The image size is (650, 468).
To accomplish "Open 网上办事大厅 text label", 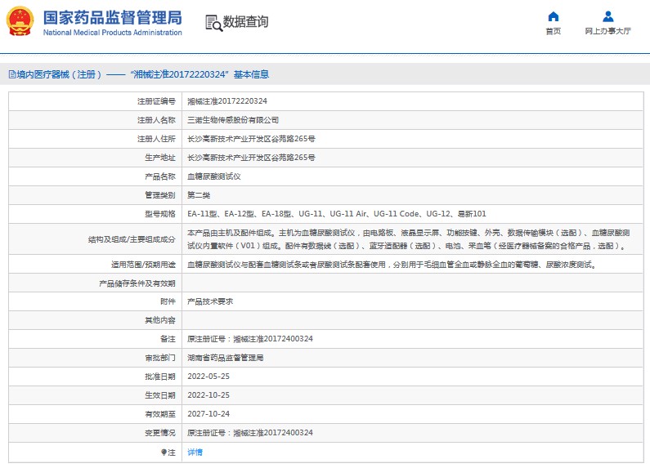I will point(607,31).
